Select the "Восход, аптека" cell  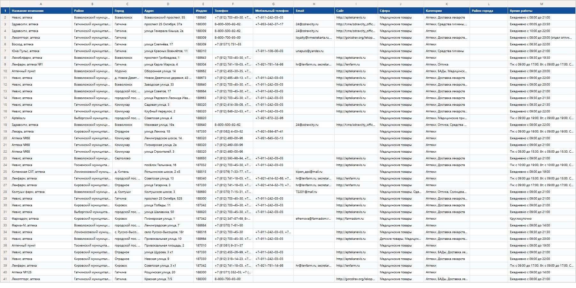[41, 44]
